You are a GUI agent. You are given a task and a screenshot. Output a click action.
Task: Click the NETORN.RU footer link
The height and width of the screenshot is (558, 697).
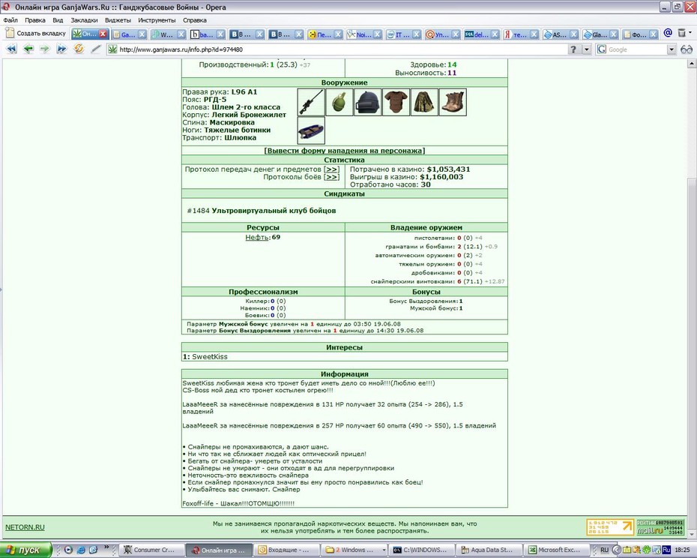(25, 527)
